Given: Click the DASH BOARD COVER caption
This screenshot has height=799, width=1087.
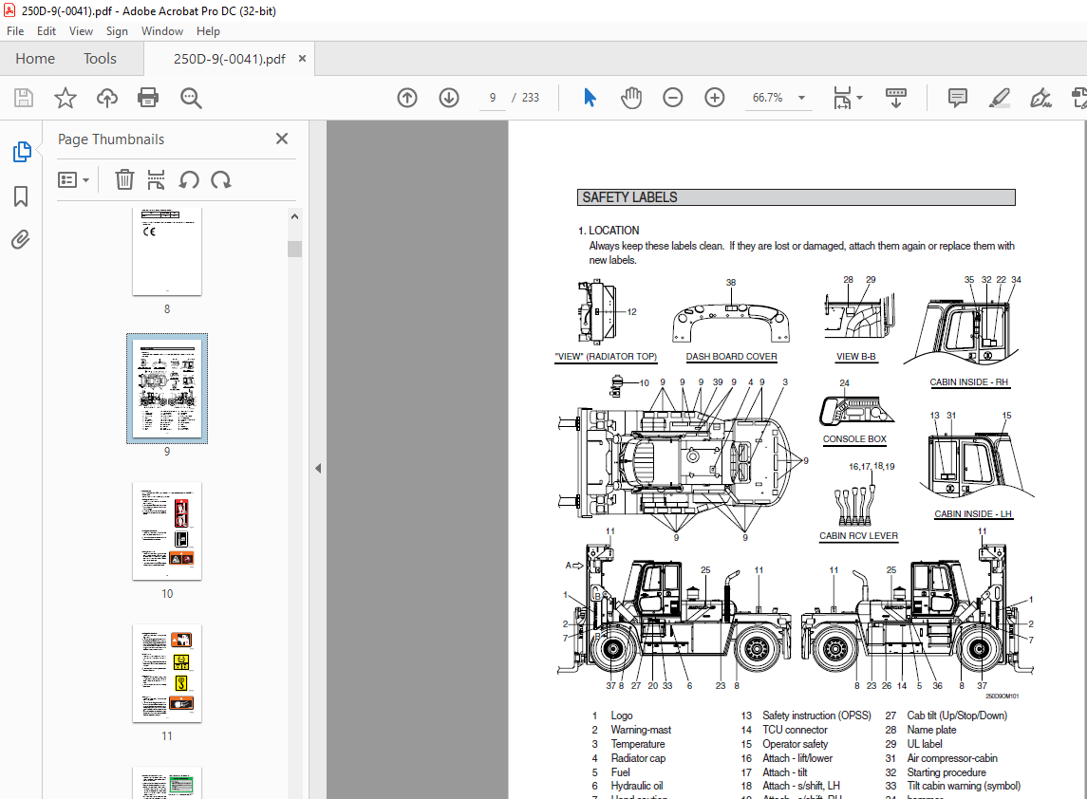Looking at the screenshot, I should pos(731,357).
